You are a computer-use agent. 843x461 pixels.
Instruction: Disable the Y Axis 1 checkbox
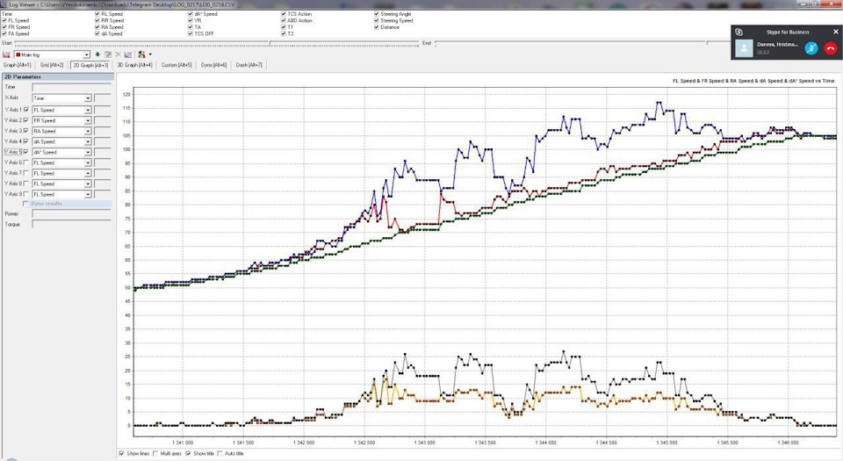26,110
